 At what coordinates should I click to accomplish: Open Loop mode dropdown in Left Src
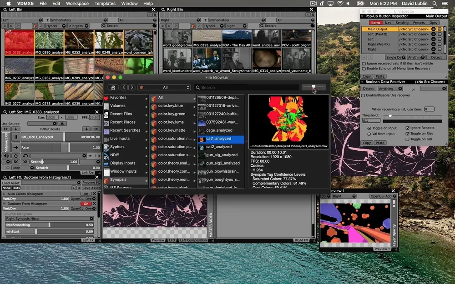[x=23, y=168]
